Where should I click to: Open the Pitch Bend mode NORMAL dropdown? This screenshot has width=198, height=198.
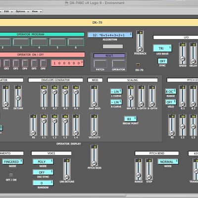(x=168, y=161)
